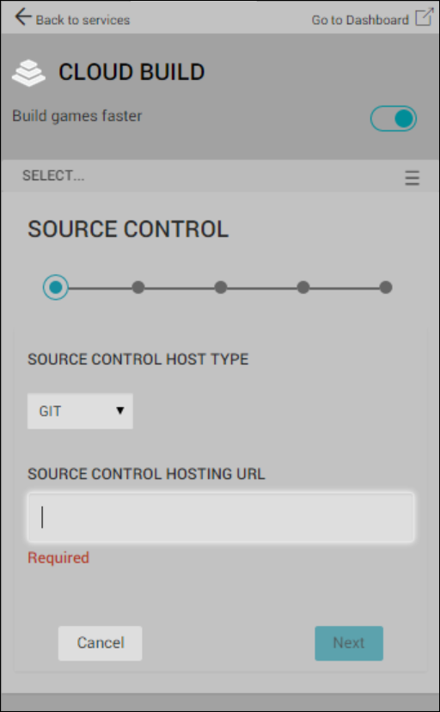Open the GIT host type dropdown
This screenshot has width=440, height=712.
click(80, 411)
